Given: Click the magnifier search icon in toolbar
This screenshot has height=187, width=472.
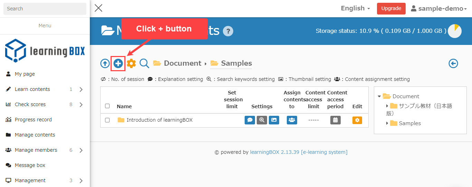Looking at the screenshot, I should [x=144, y=64].
